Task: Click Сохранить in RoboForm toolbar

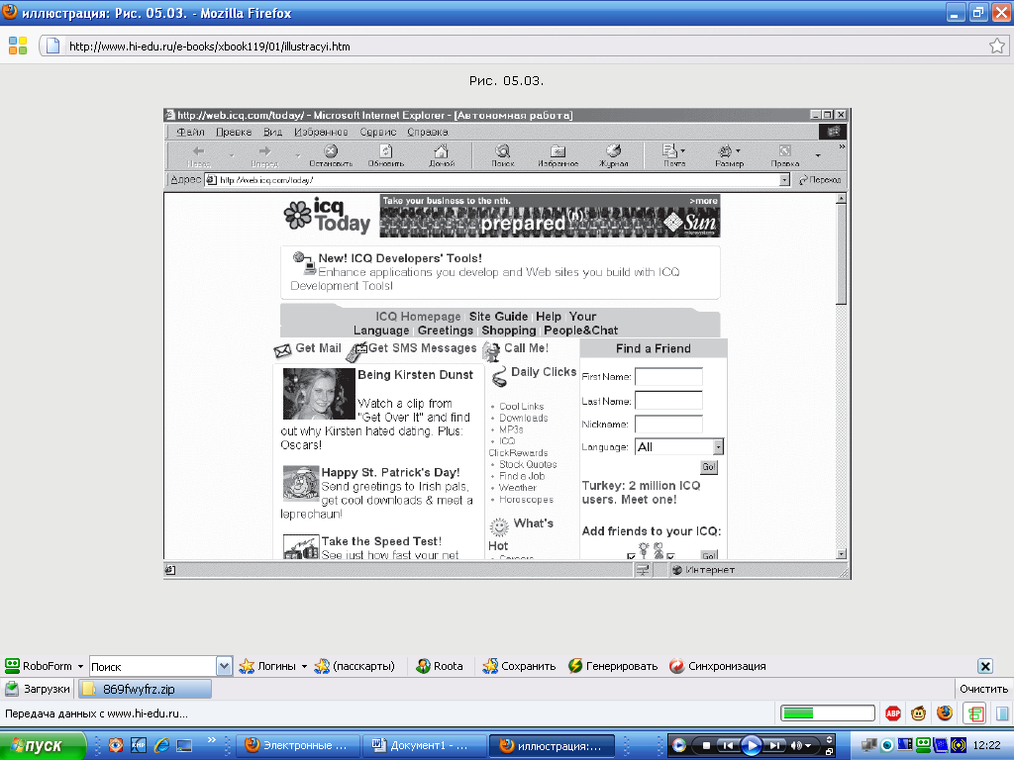Action: [519, 666]
